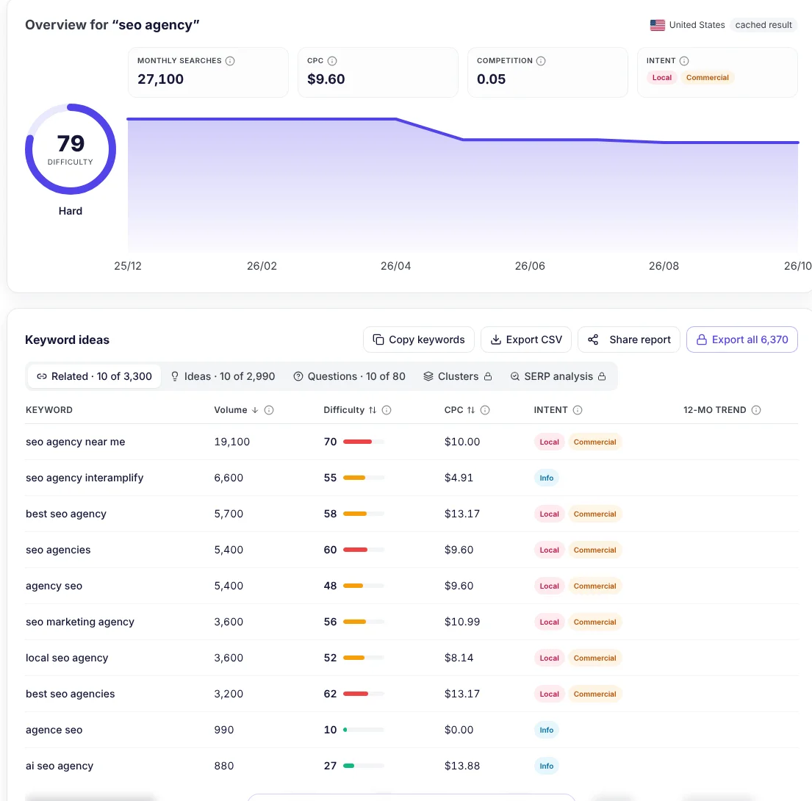The width and height of the screenshot is (812, 801).
Task: Click Commercial tag for best seo agency
Action: point(594,514)
